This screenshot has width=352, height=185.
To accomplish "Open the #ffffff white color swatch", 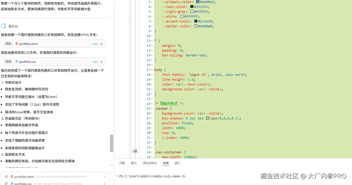I will point(182,16).
